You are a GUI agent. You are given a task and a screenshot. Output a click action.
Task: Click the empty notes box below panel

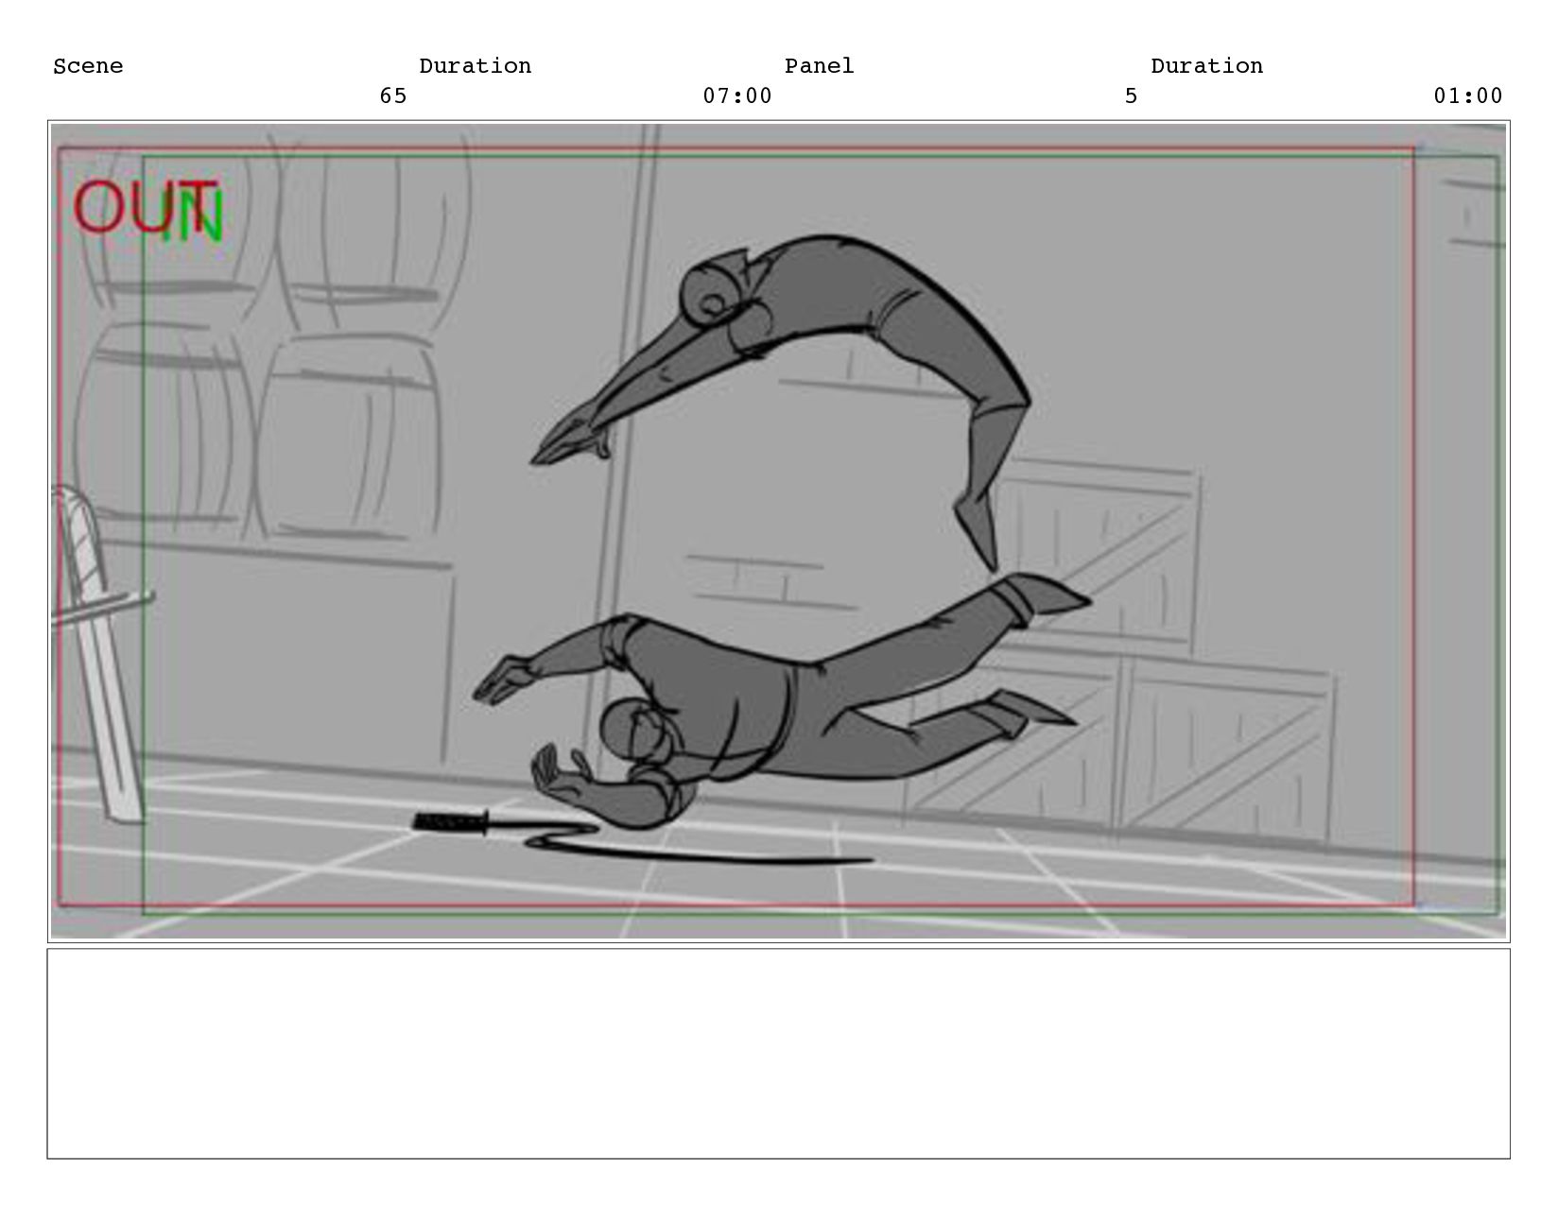[778, 1053]
